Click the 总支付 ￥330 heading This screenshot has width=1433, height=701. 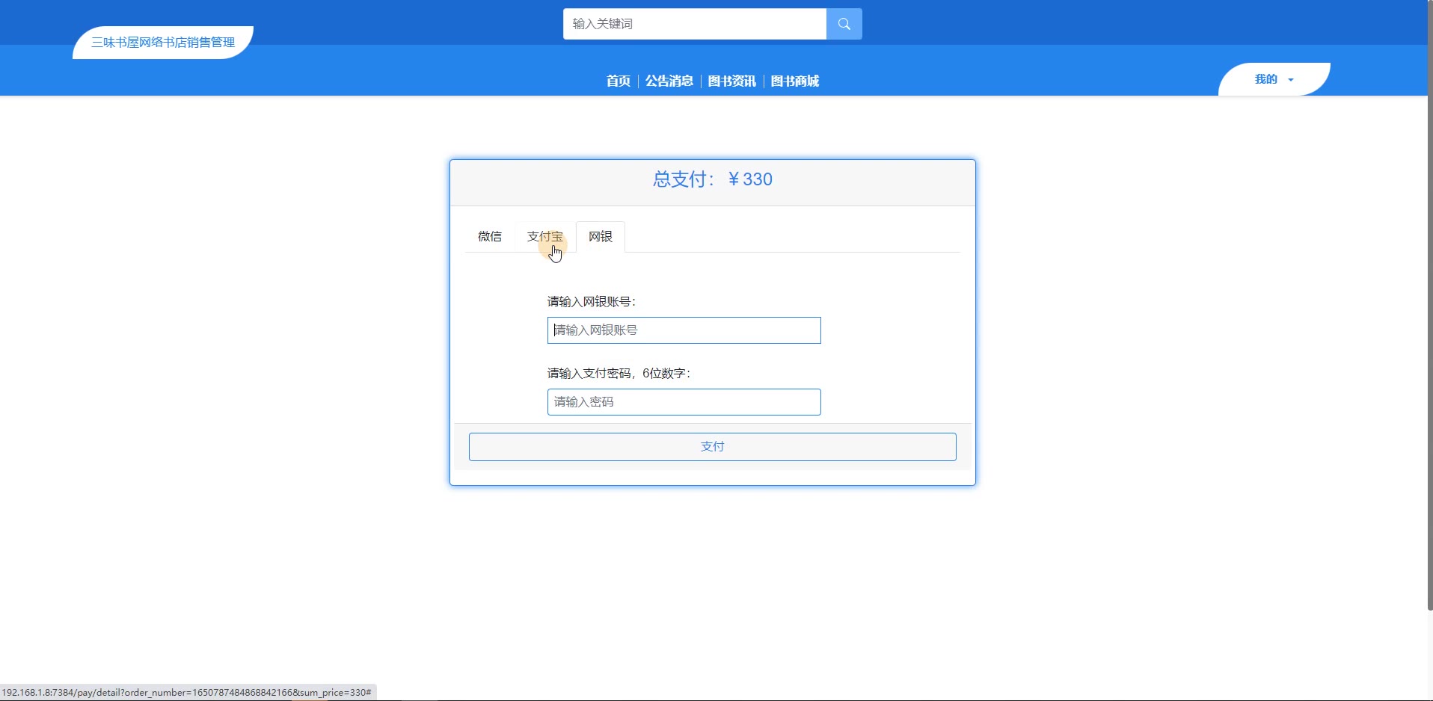pos(712,179)
